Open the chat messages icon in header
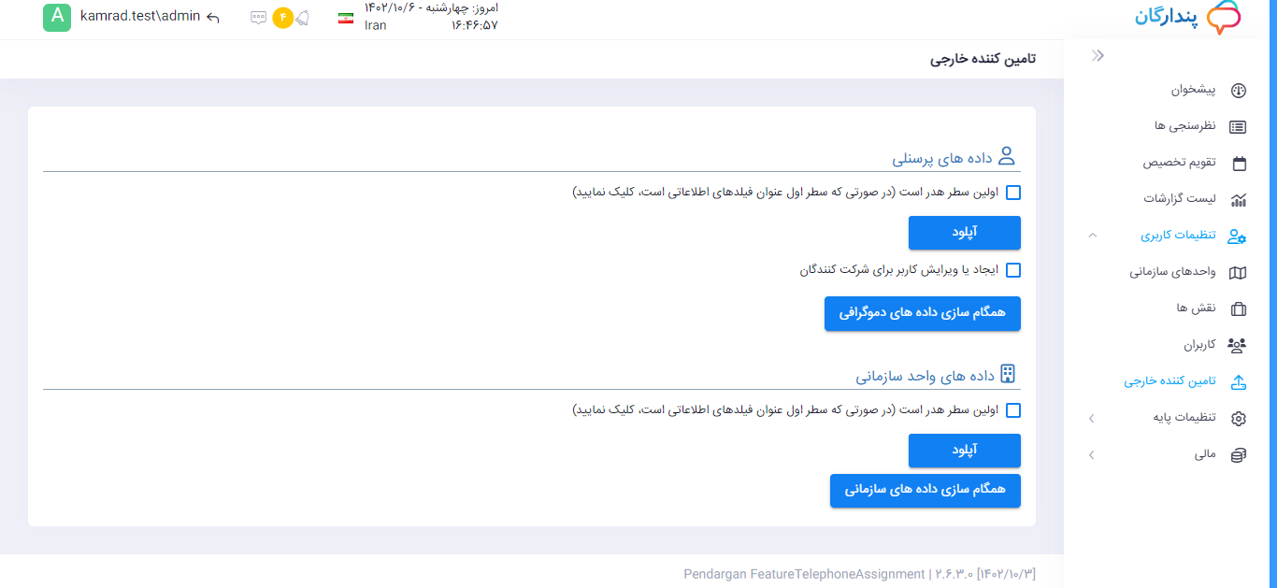 pyautogui.click(x=259, y=18)
